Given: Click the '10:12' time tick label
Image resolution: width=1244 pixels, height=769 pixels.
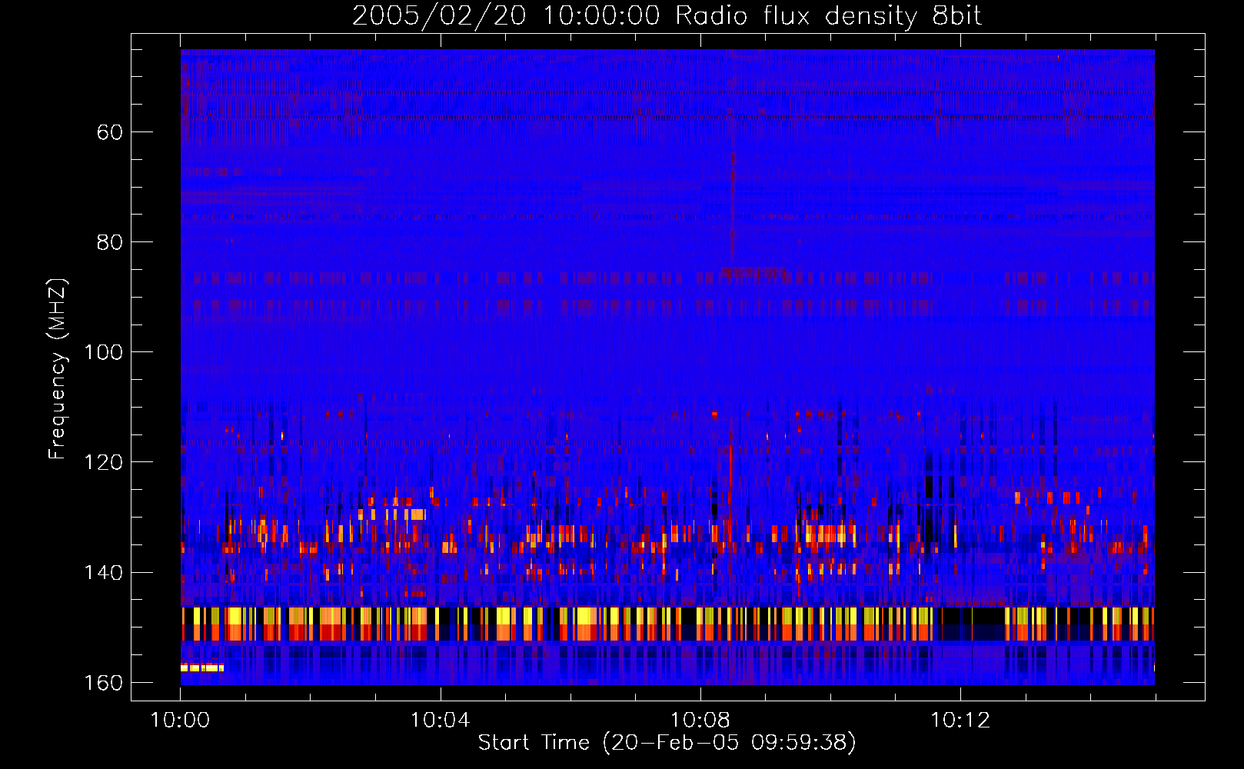Looking at the screenshot, I should [x=960, y=721].
